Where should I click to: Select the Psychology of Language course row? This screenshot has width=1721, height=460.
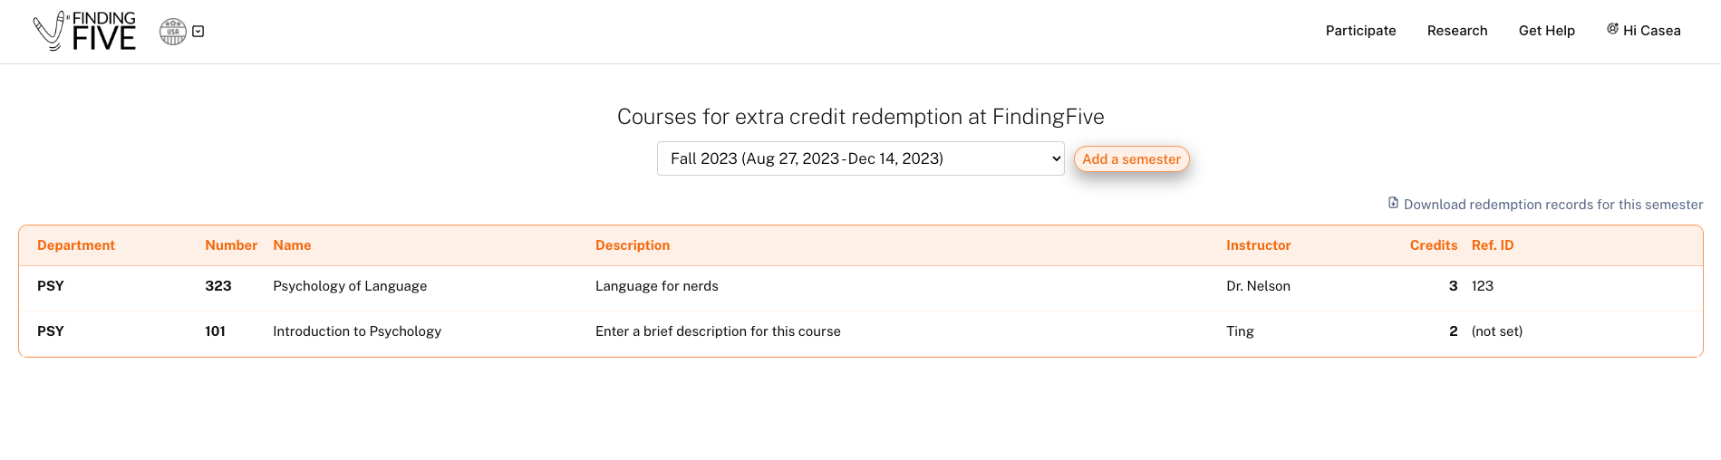(350, 286)
